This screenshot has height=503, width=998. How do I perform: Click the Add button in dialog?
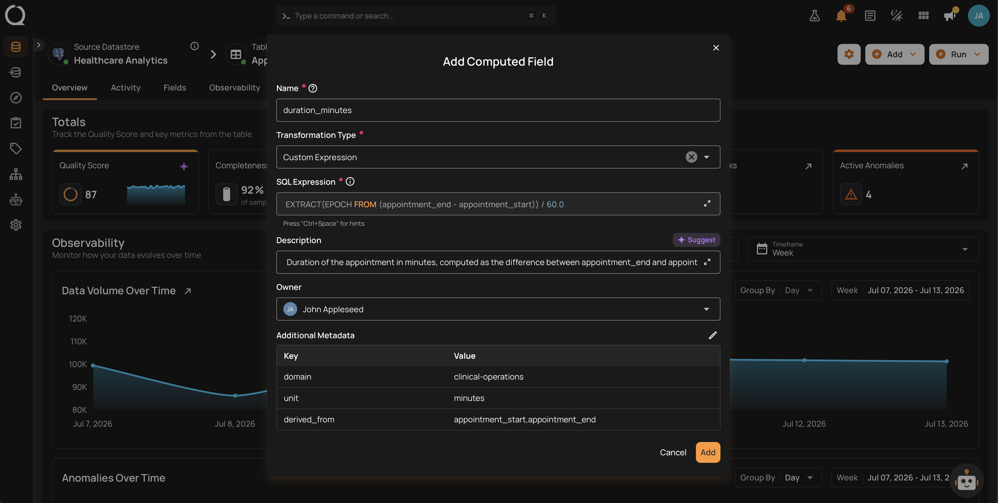[708, 452]
